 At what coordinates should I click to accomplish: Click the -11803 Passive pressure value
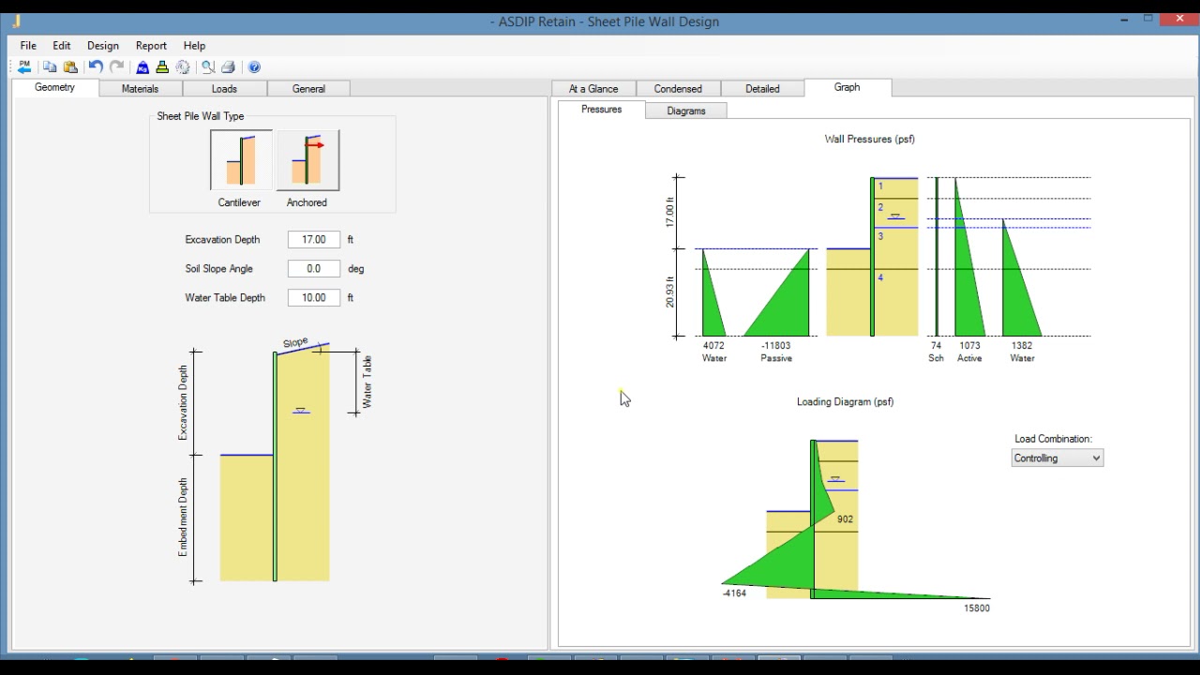(776, 346)
